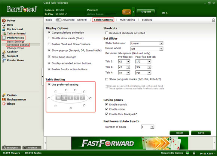Click the Backgammon board icon

pos(4,100)
